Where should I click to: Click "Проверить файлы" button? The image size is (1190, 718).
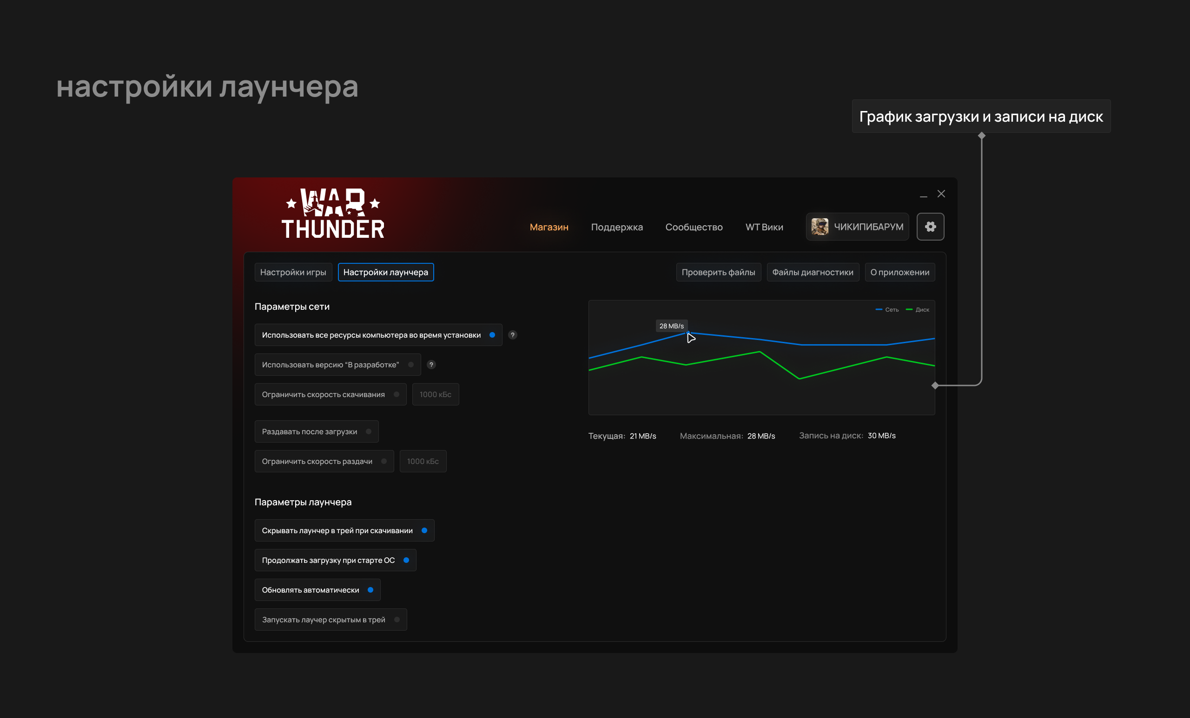(718, 272)
